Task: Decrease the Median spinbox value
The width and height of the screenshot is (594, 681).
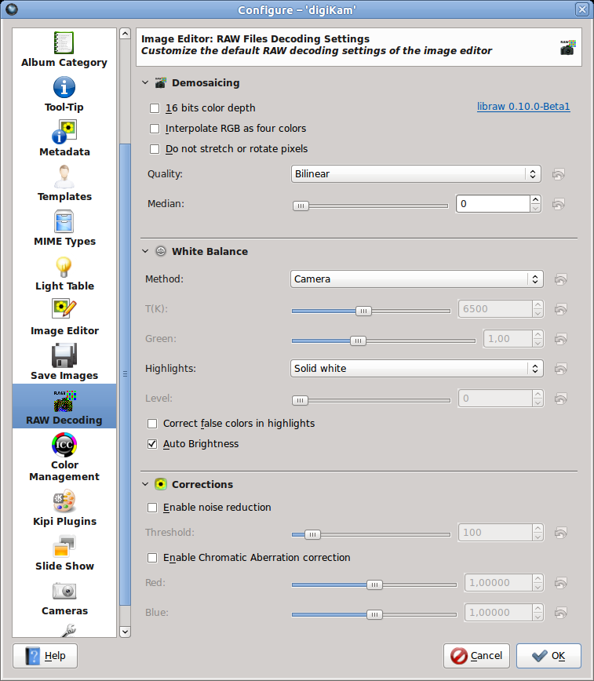Action: click(x=535, y=208)
